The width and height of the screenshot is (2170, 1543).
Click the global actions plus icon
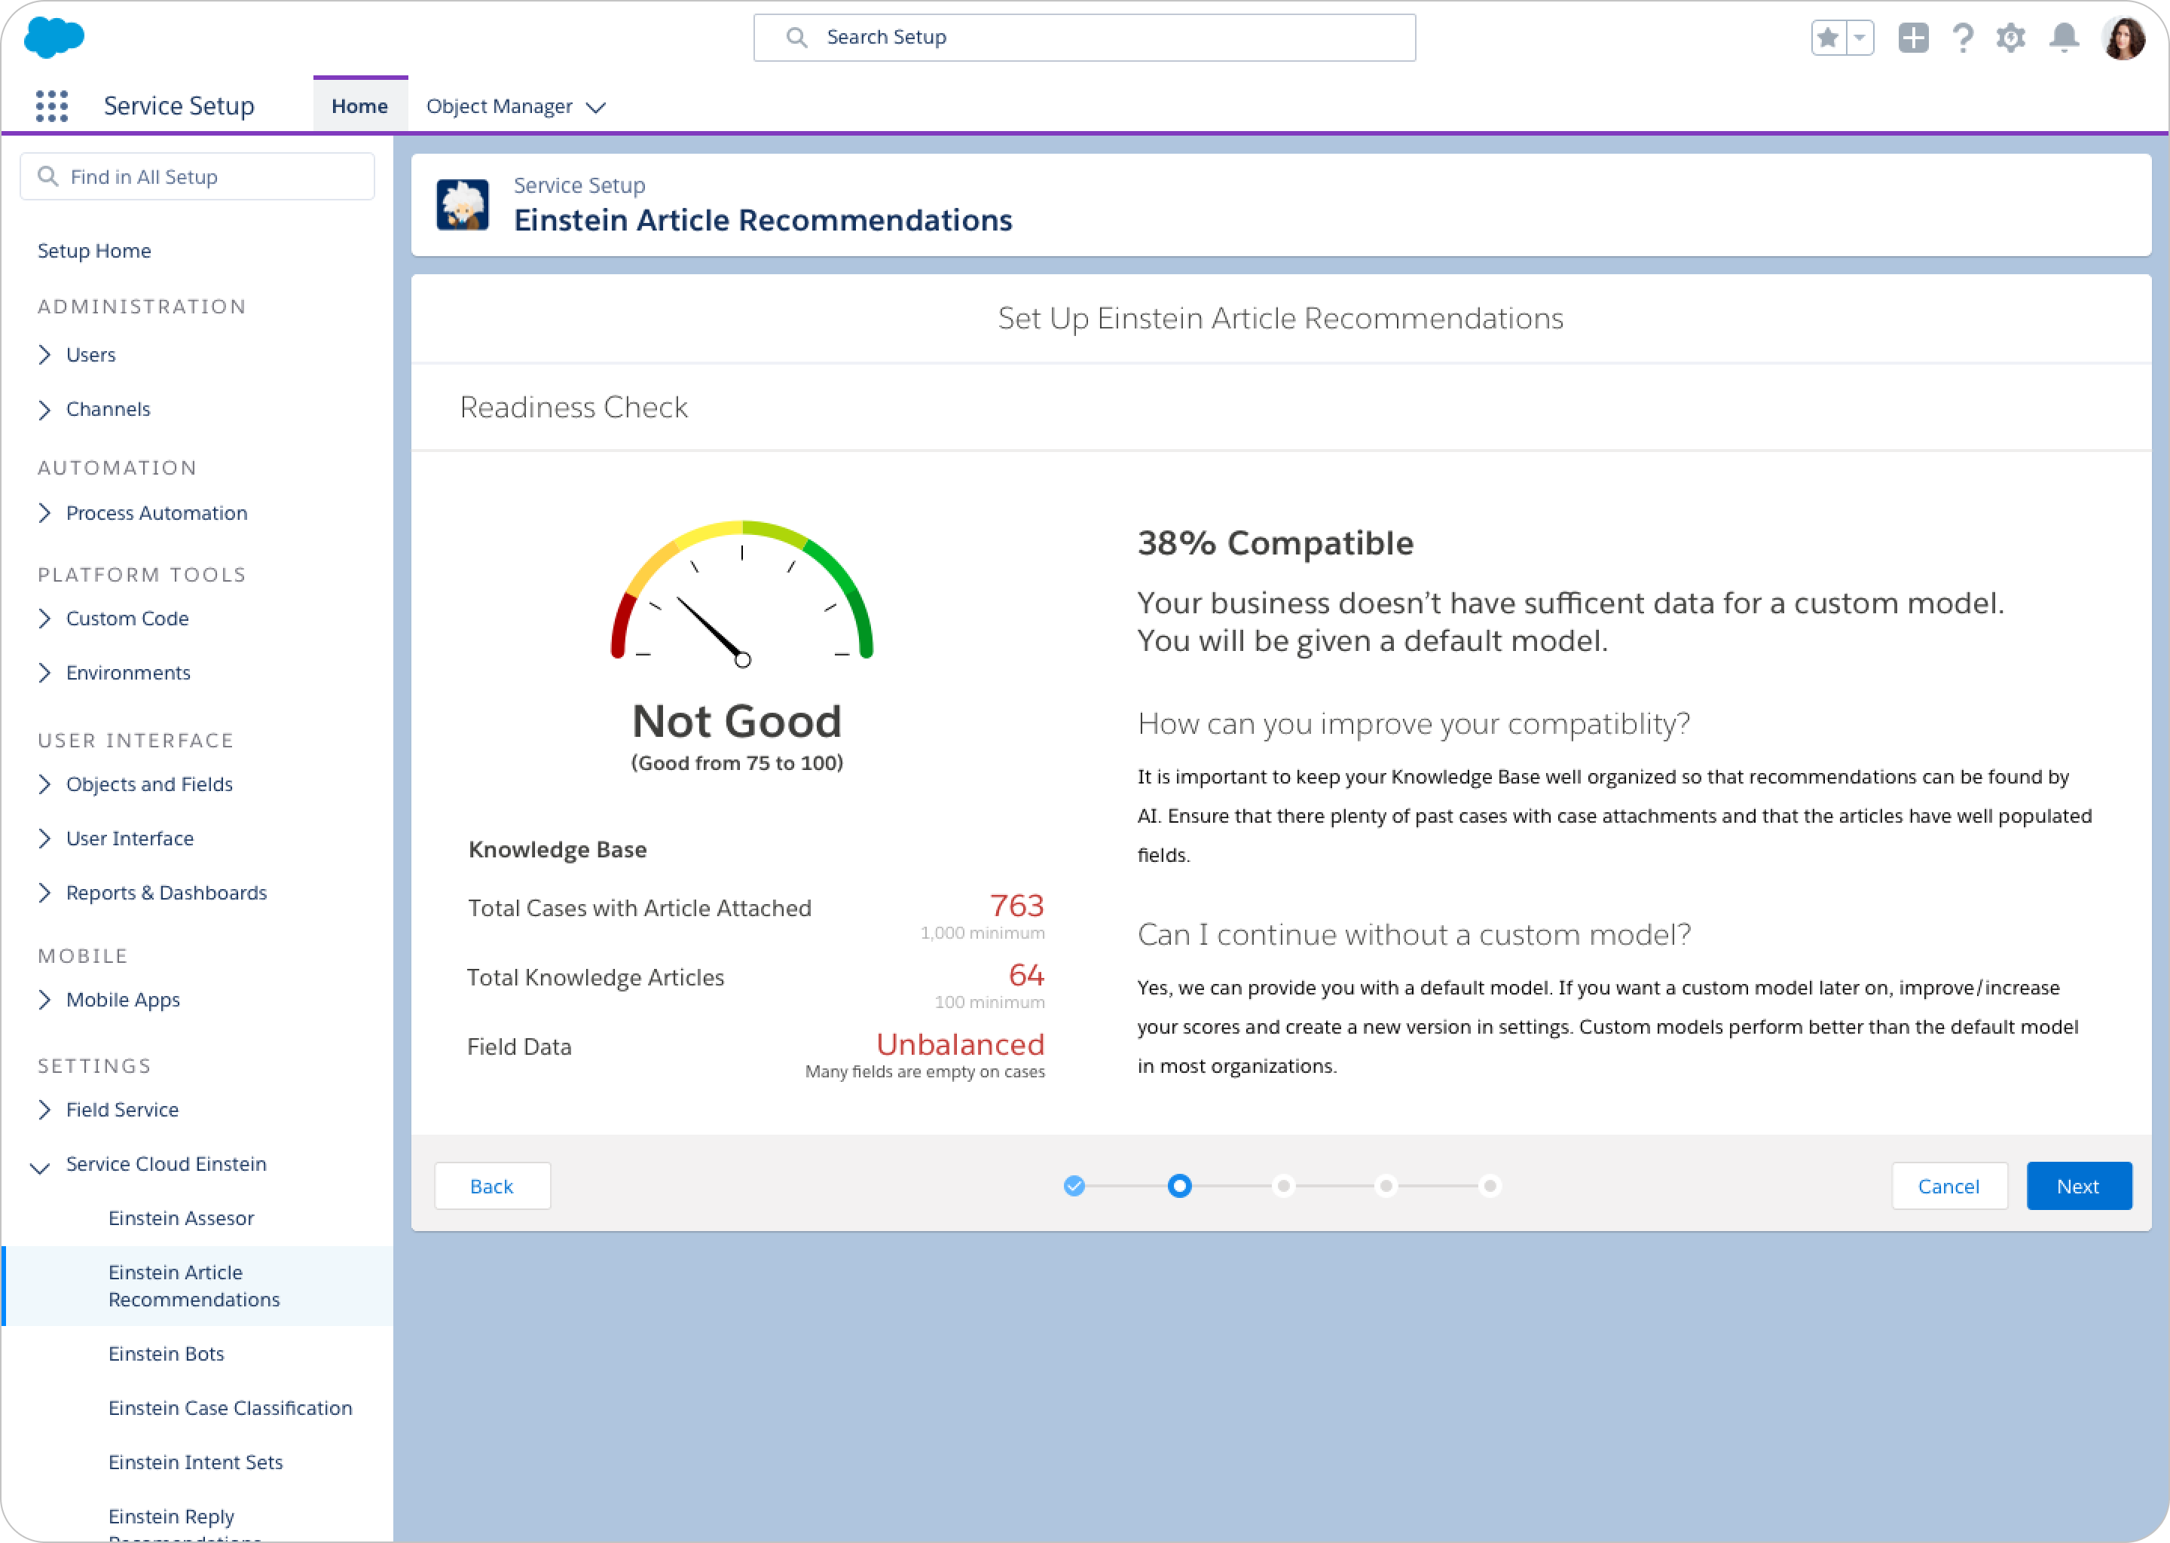point(1914,38)
